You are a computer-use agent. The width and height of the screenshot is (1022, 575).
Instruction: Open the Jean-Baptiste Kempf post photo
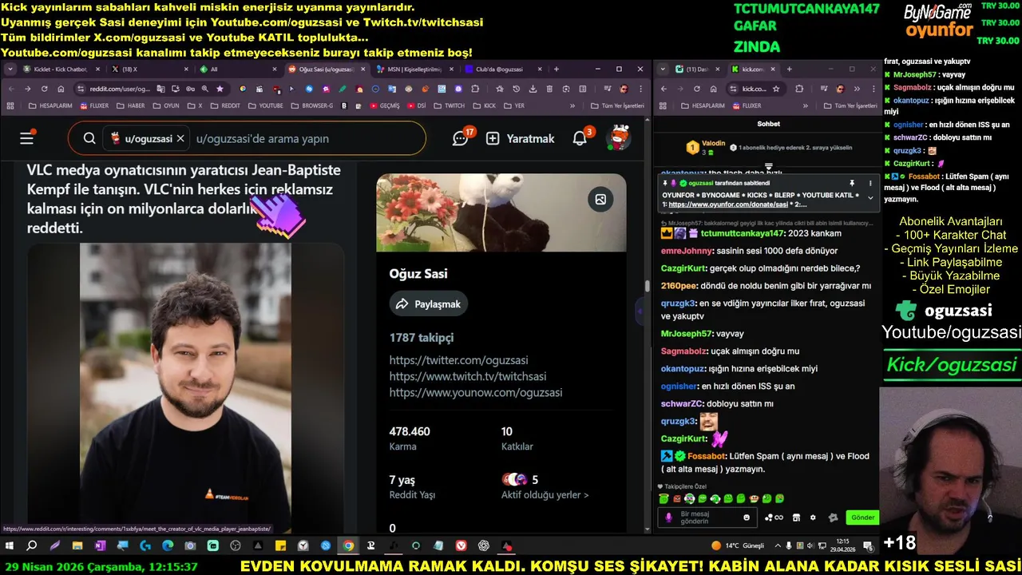185,387
